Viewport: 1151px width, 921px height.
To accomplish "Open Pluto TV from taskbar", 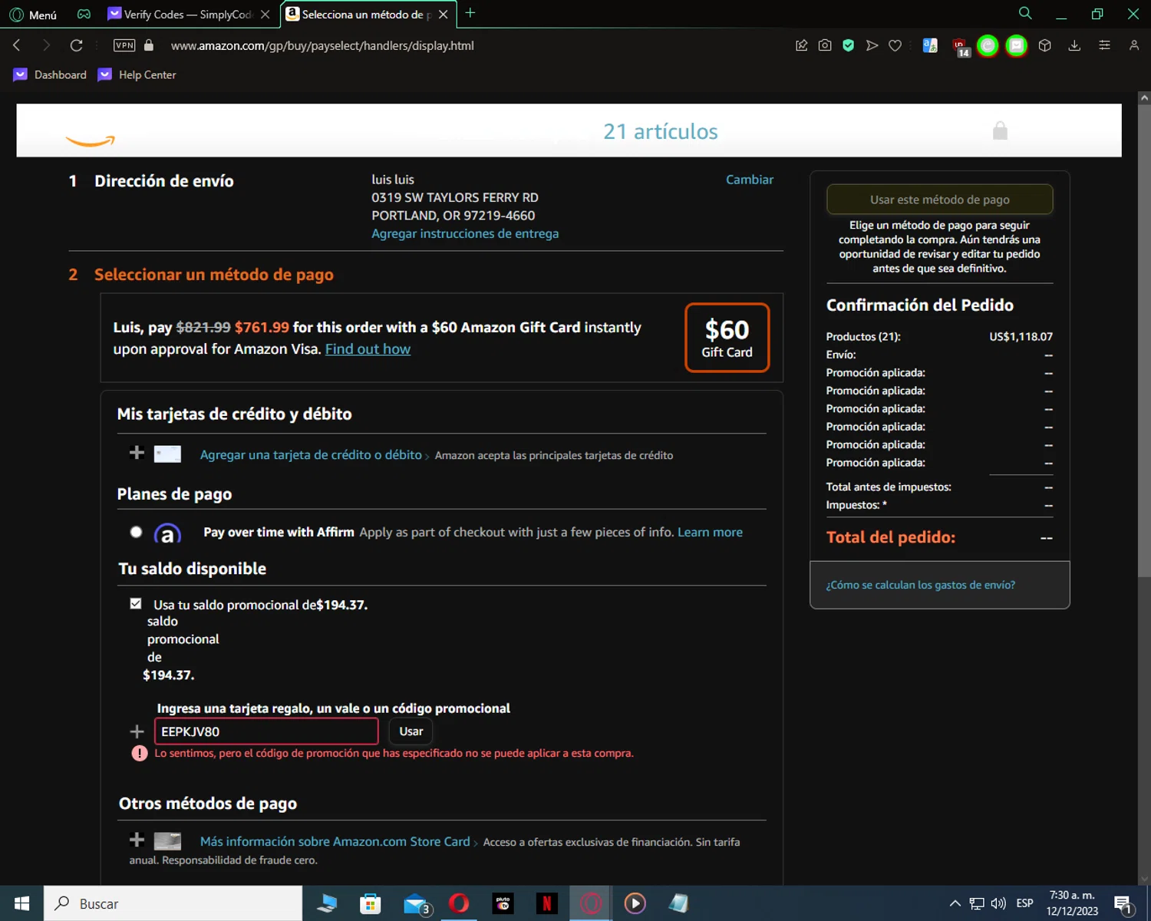I will tap(503, 903).
